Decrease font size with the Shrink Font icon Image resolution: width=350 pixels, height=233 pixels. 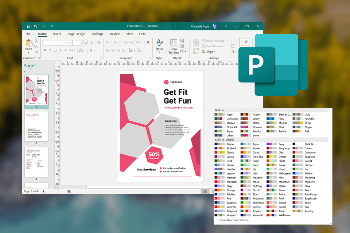pos(92,43)
